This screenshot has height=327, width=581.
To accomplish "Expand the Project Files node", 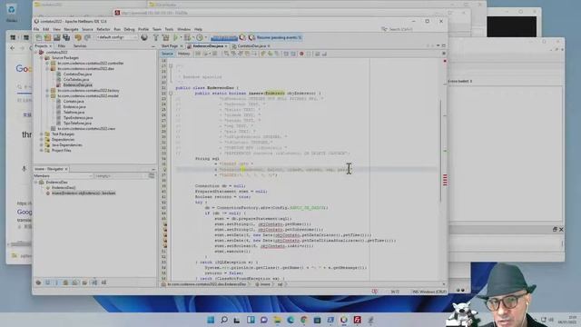I will 42,151.
